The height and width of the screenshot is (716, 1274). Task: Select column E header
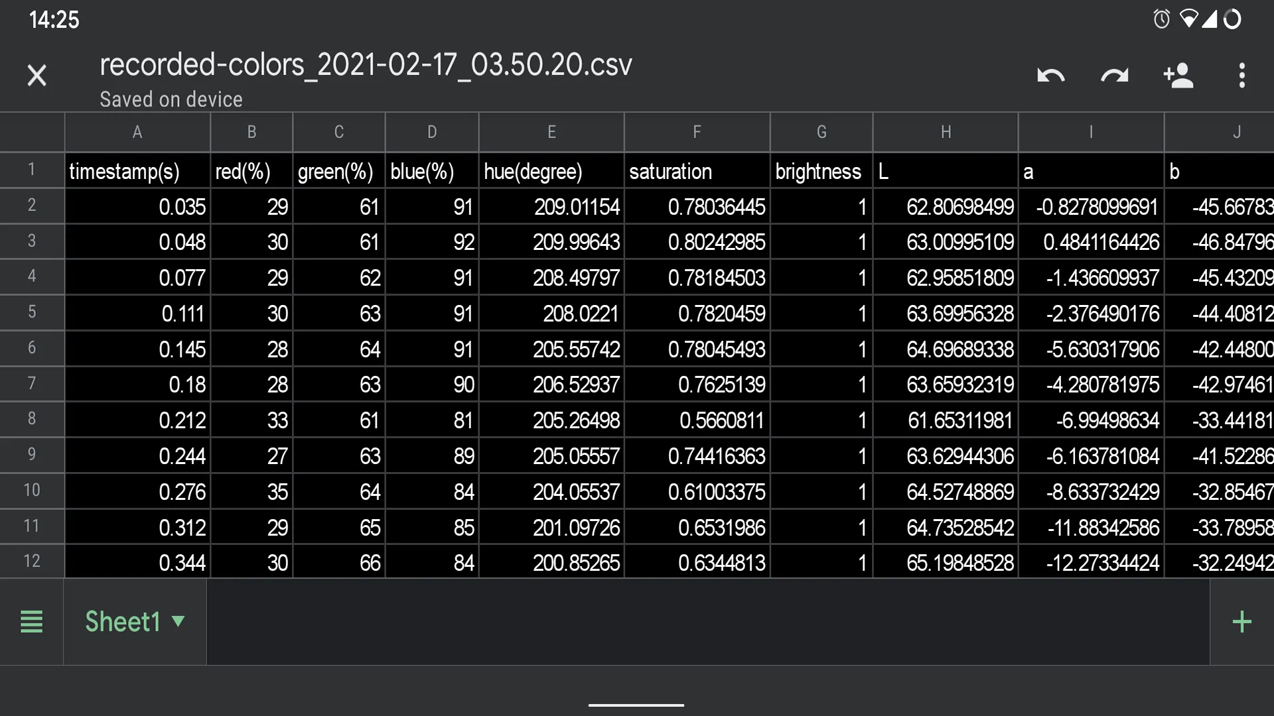(x=551, y=132)
